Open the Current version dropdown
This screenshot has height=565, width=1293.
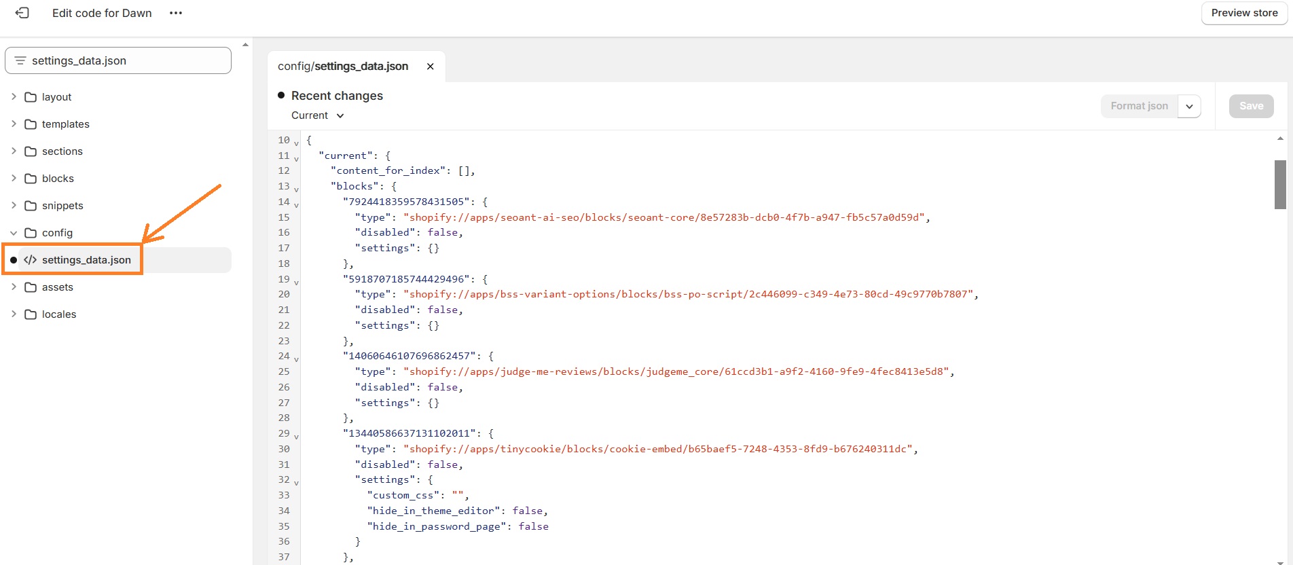click(318, 115)
